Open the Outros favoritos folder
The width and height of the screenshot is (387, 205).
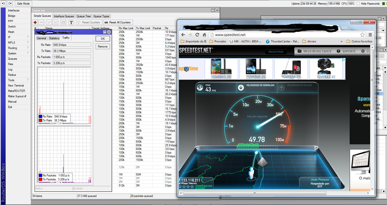point(359,42)
